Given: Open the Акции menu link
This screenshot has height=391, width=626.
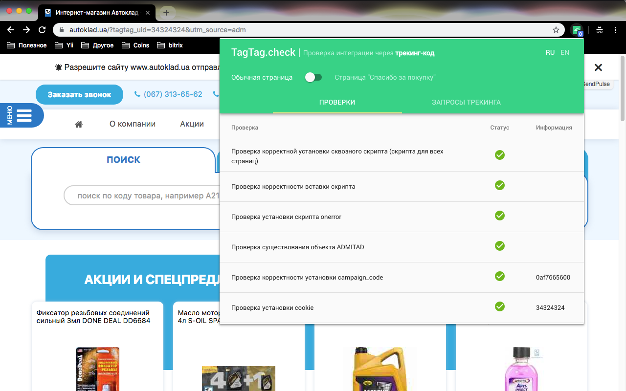Looking at the screenshot, I should [191, 124].
